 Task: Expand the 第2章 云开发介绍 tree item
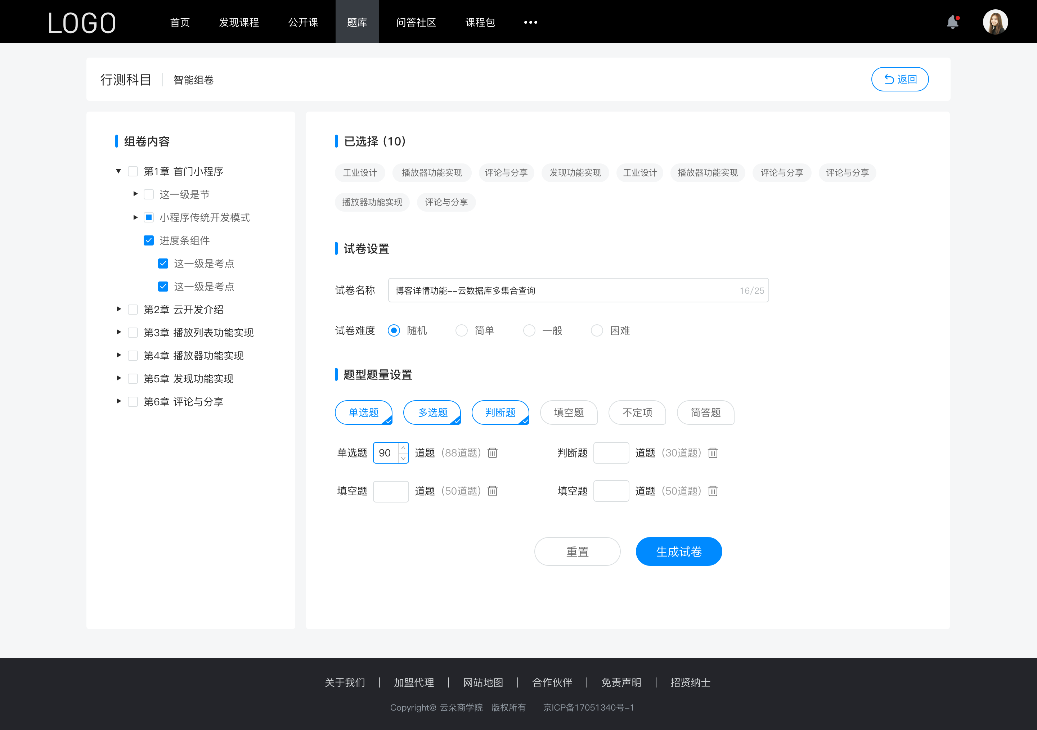(117, 310)
